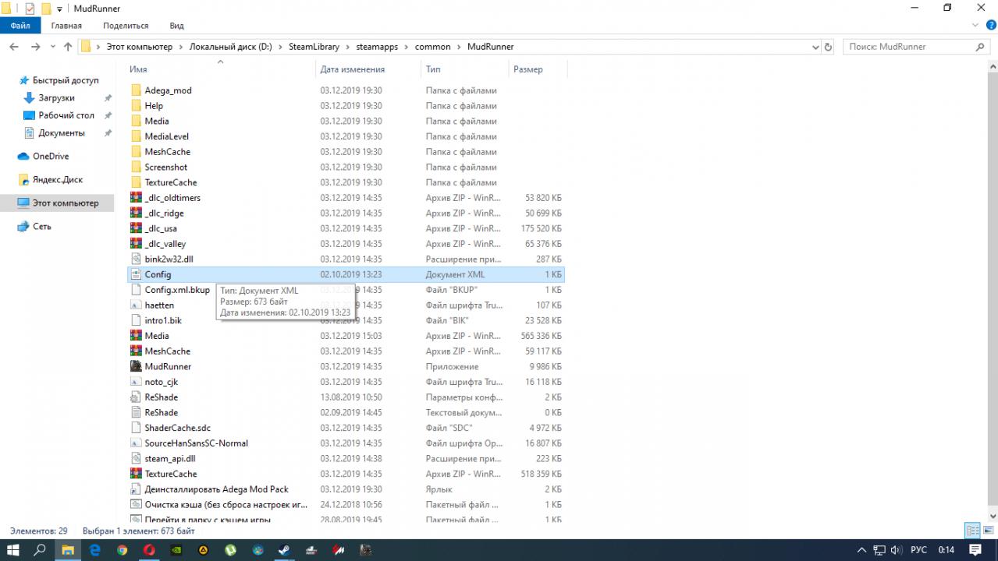Click the Back navigation arrow
The height and width of the screenshot is (561, 998).
click(14, 47)
